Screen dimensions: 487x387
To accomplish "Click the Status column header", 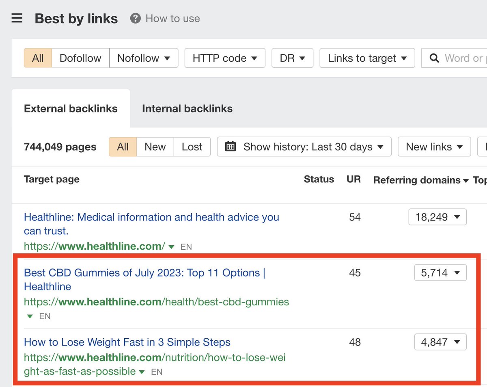I will pos(319,179).
